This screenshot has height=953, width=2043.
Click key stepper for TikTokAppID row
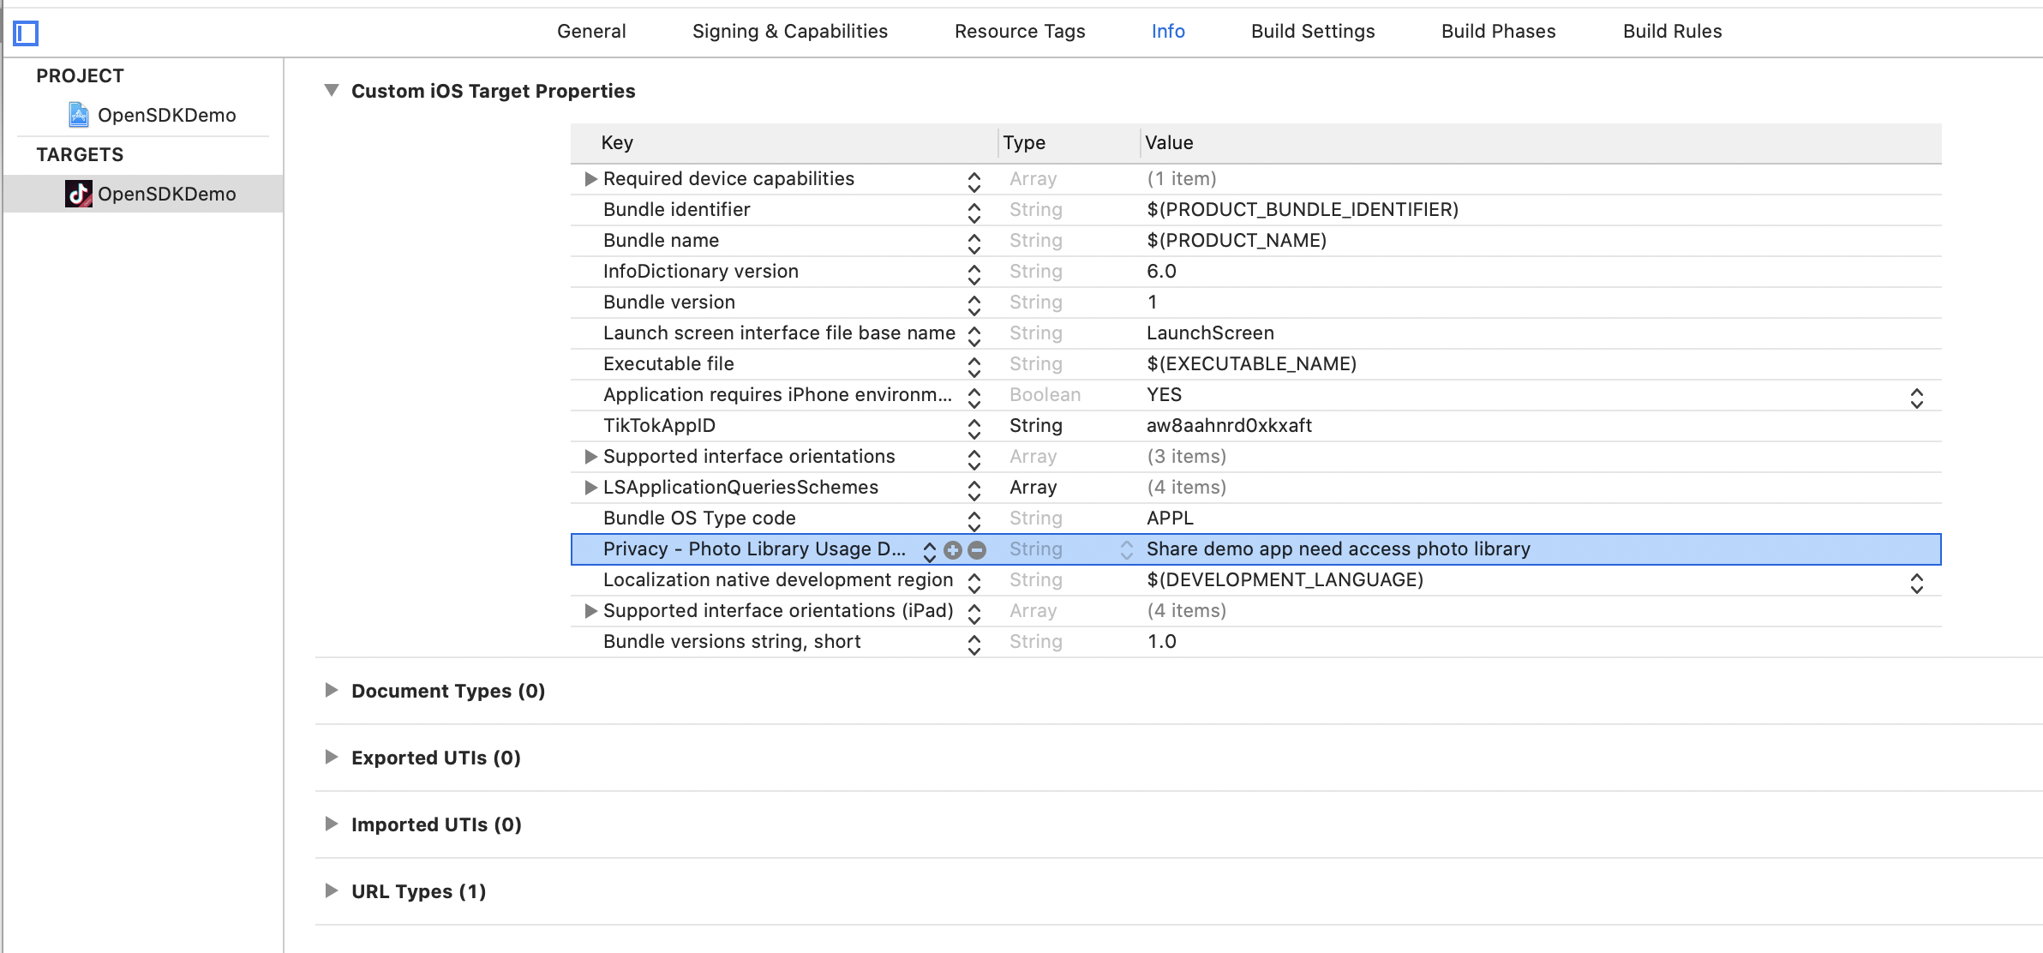click(974, 427)
